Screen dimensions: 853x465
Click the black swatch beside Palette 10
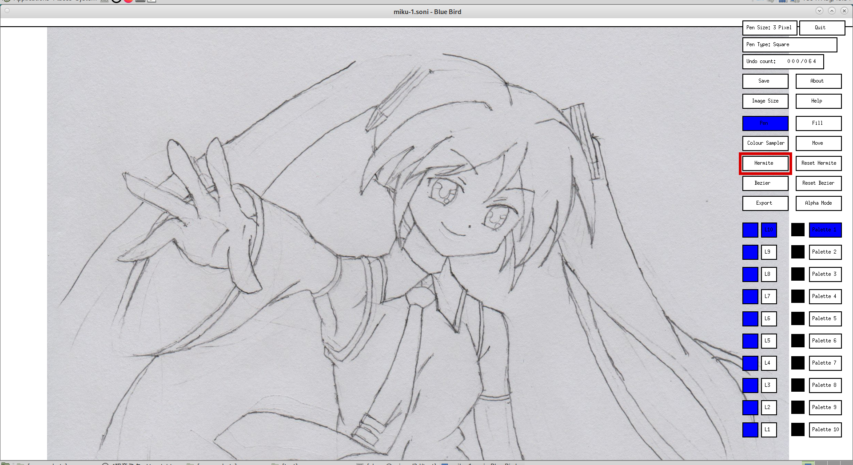798,429
